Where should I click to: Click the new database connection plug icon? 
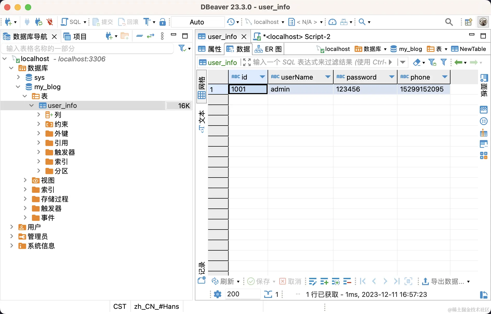point(8,22)
